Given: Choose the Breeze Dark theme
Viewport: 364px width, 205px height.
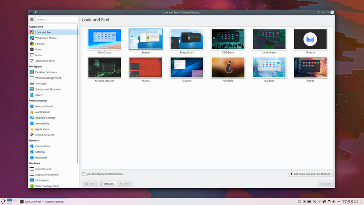Looking at the screenshot, I should coord(187,39).
